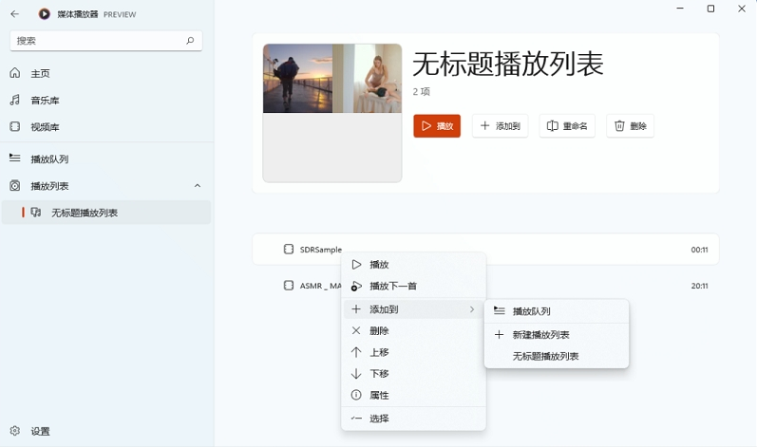This screenshot has width=757, height=447.
Task: Click 播放队列 in the submenu
Action: click(557, 311)
